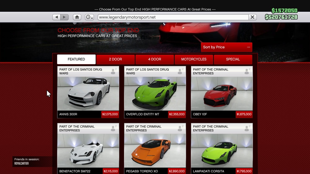Select the Featured tab

(x=76, y=59)
